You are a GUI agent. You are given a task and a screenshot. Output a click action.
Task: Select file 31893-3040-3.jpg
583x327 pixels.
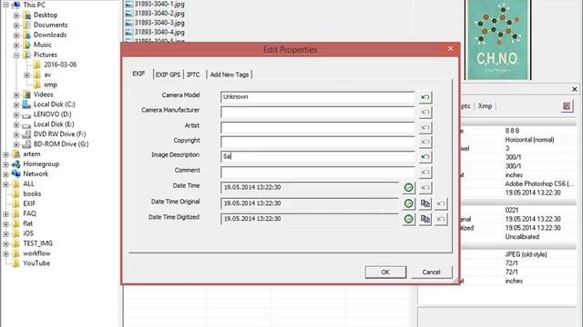[x=159, y=23]
